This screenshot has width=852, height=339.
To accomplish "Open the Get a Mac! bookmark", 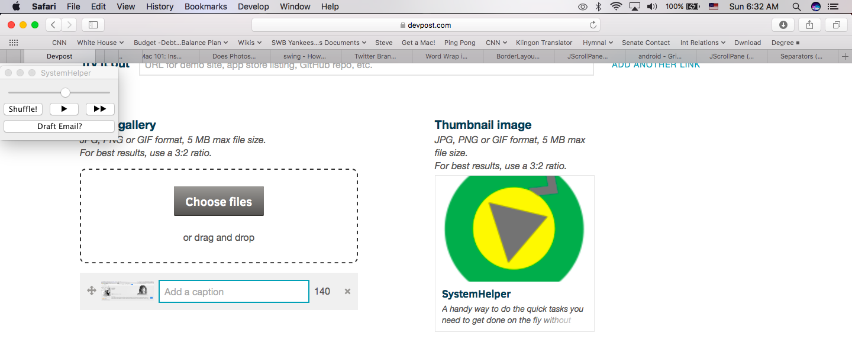I will tap(418, 43).
